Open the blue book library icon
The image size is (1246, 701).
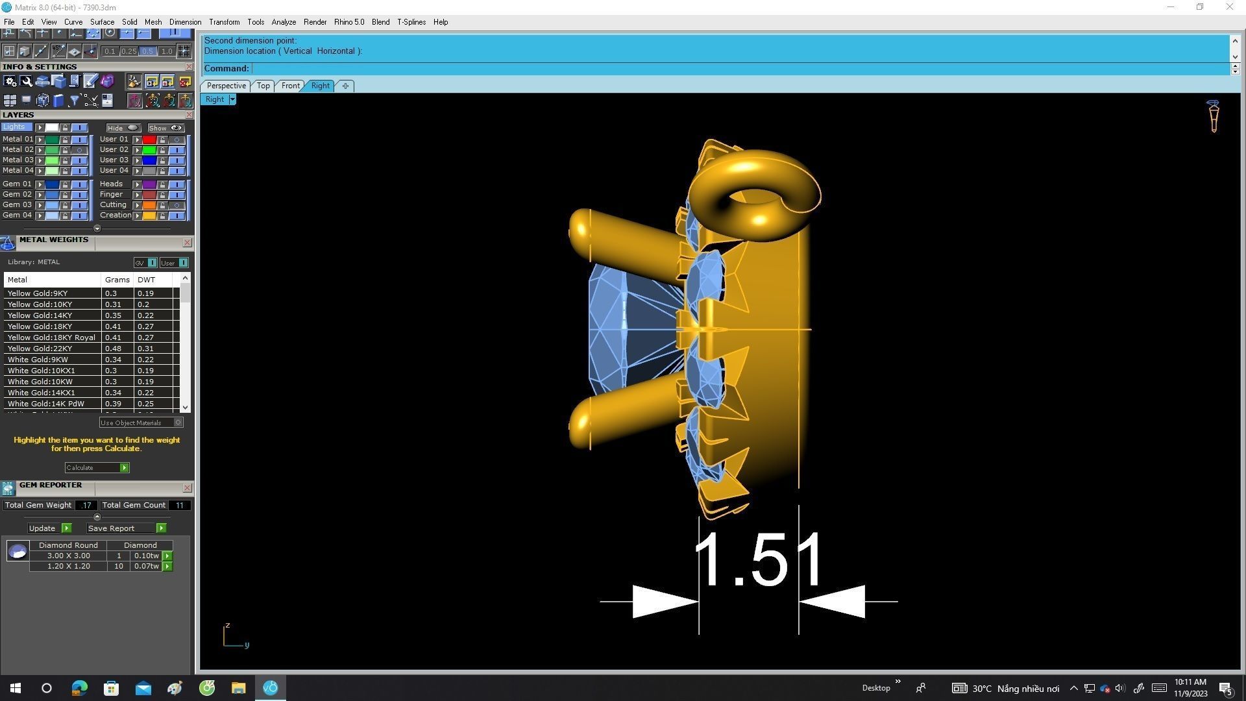[58, 101]
